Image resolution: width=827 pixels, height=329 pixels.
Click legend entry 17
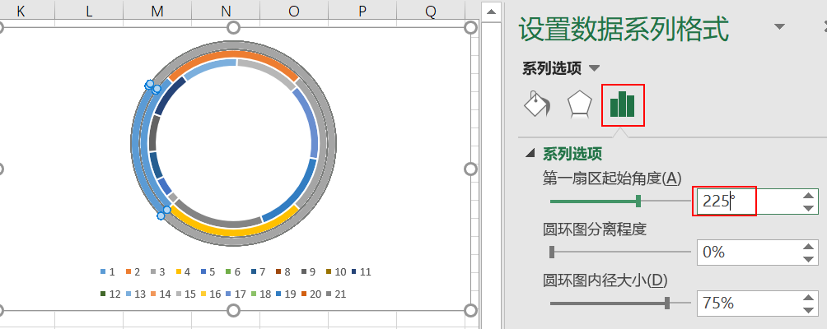[236, 294]
